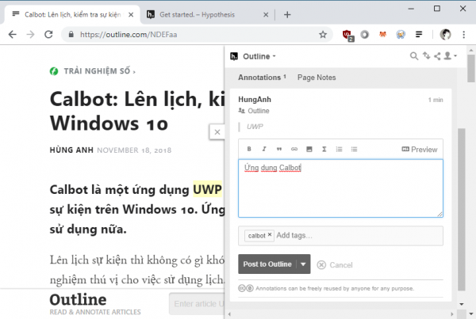Switch to Get started – Hypothesis tab
This screenshot has height=319, width=476.
point(206,14)
